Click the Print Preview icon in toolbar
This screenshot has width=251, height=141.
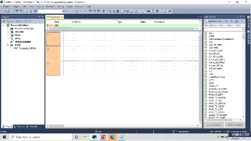pos(26,11)
